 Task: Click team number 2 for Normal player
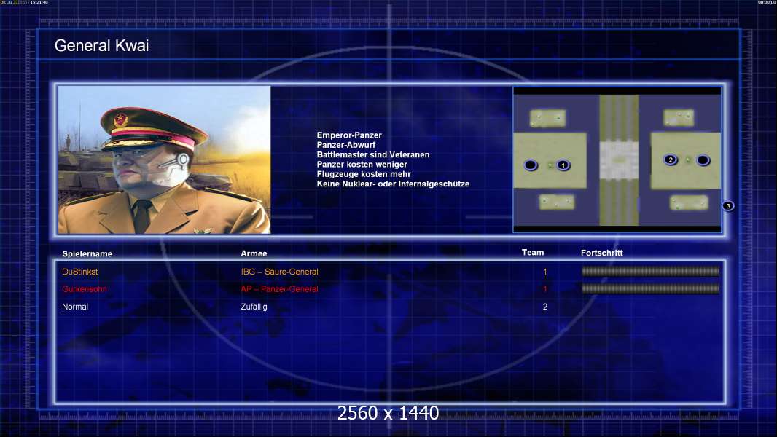545,307
